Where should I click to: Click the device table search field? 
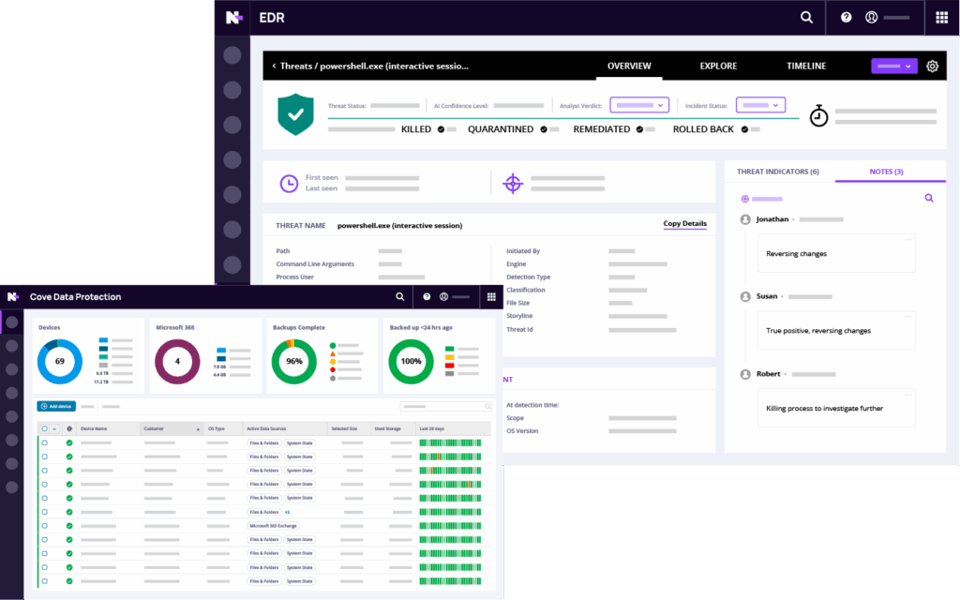pyautogui.click(x=446, y=407)
